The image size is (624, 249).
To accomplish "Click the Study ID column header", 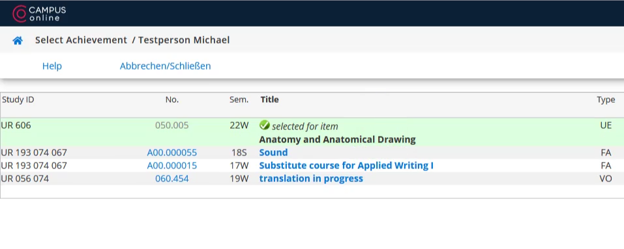I will pyautogui.click(x=18, y=99).
